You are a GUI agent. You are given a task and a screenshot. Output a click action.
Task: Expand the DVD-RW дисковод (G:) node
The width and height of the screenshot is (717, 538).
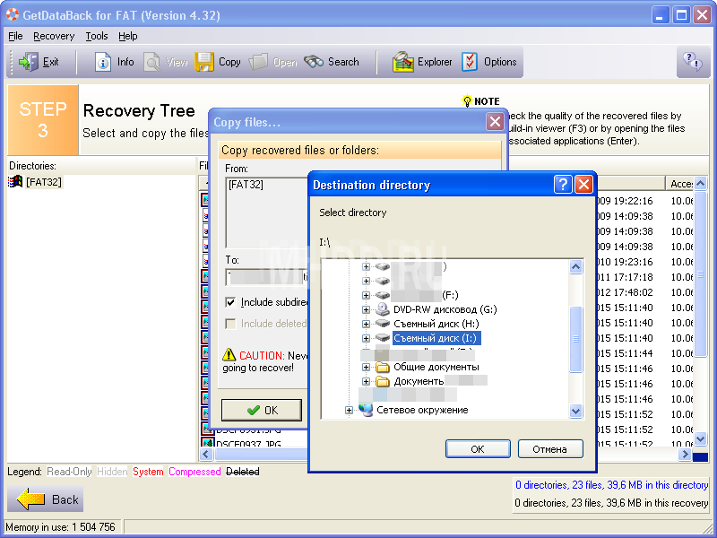[366, 309]
